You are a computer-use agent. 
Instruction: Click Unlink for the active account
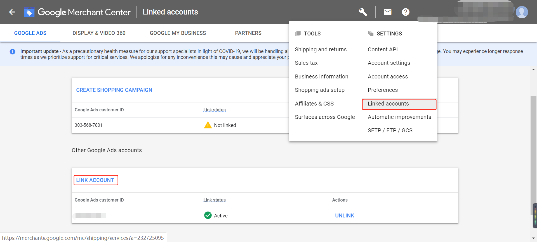345,215
